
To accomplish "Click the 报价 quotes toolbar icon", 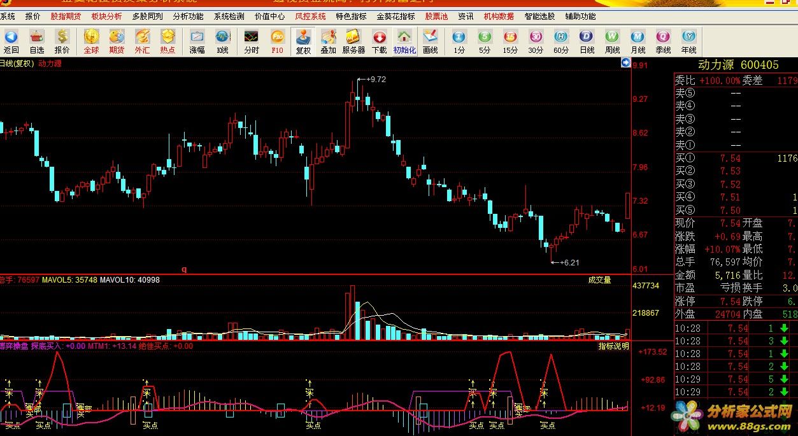I will coord(62,41).
